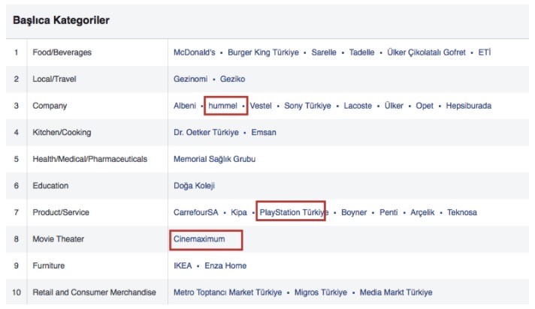Open the Emsan kitchen link
This screenshot has width=535, height=309.
click(x=264, y=133)
